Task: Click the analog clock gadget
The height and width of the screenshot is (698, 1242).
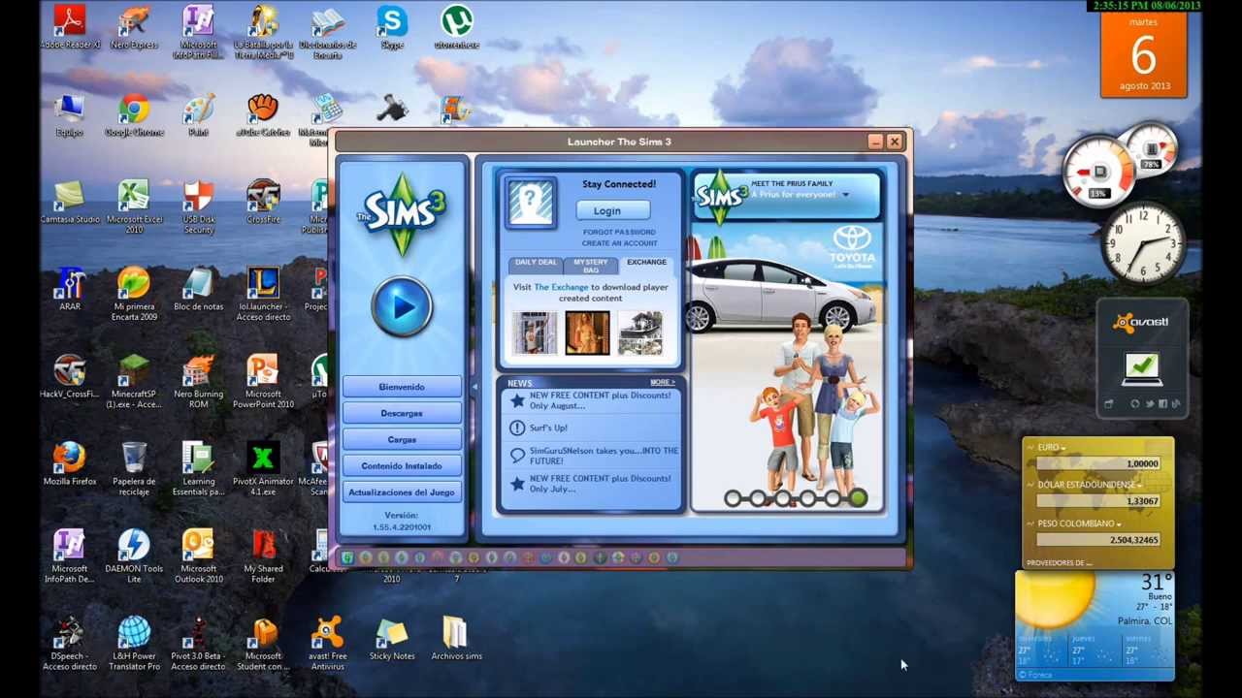Action: pyautogui.click(x=1143, y=244)
